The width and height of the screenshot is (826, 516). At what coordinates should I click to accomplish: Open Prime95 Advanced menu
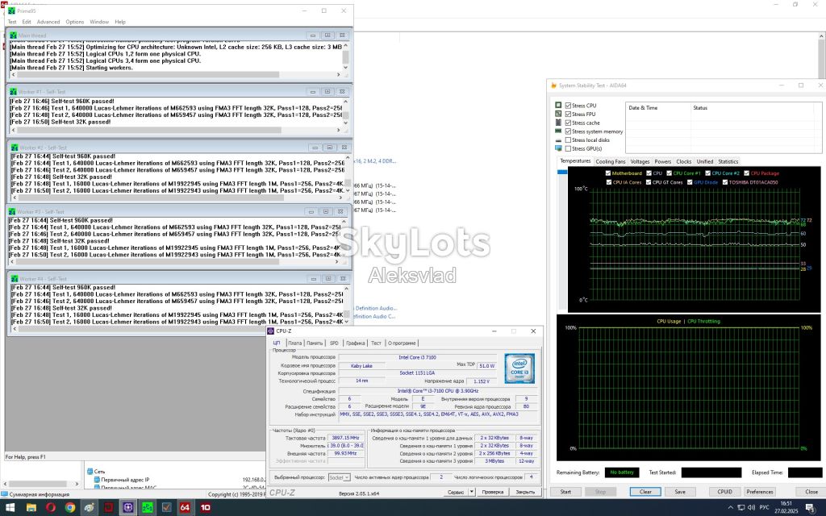click(x=48, y=22)
